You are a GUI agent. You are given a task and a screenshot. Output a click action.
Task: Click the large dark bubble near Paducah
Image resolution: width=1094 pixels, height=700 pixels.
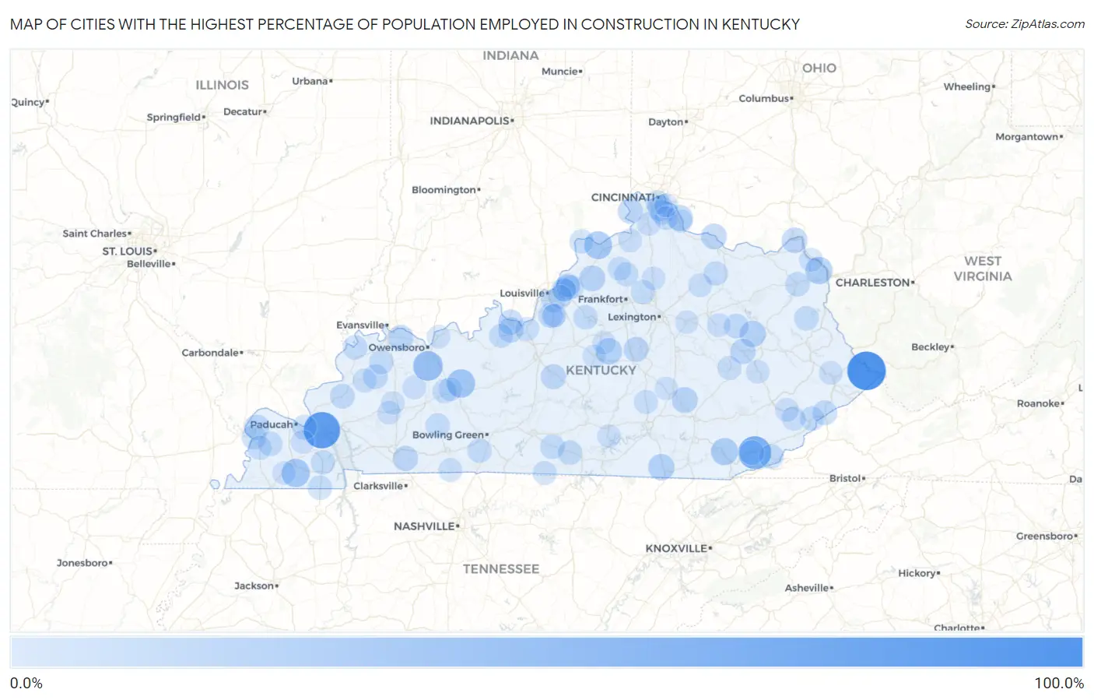[321, 430]
